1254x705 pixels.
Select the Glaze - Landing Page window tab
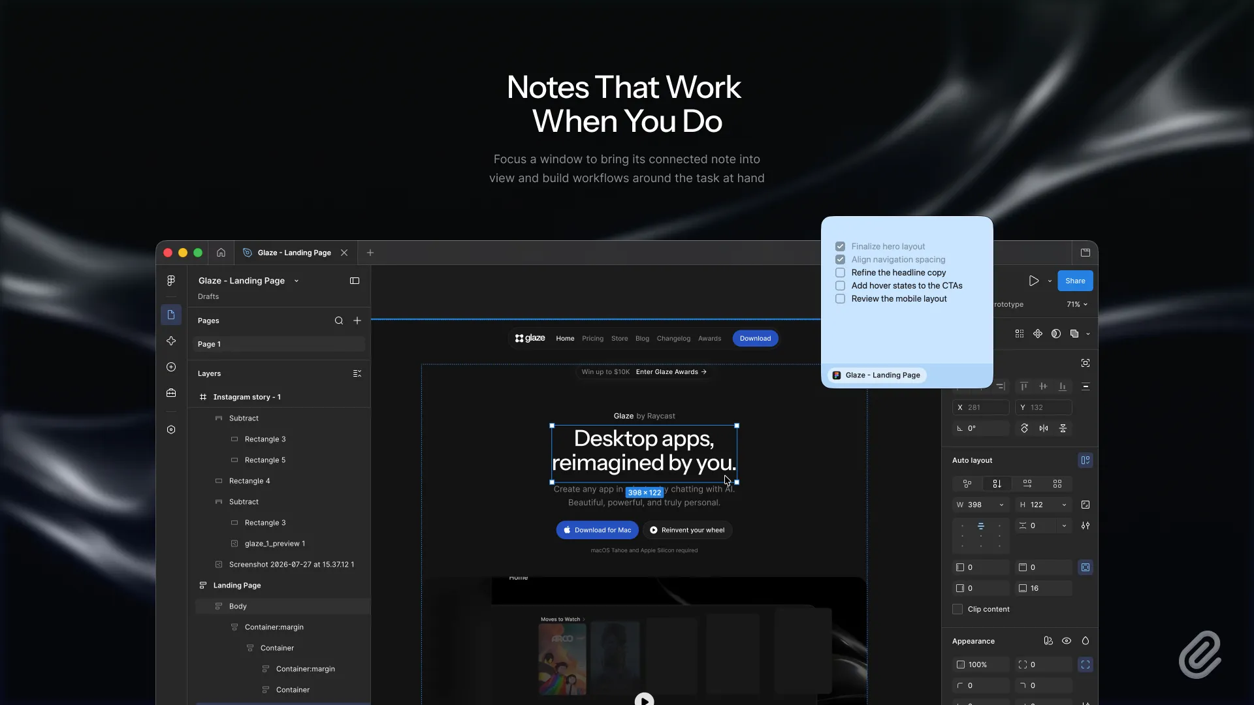tap(295, 253)
